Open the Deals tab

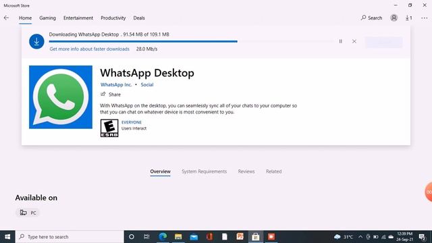(x=139, y=18)
